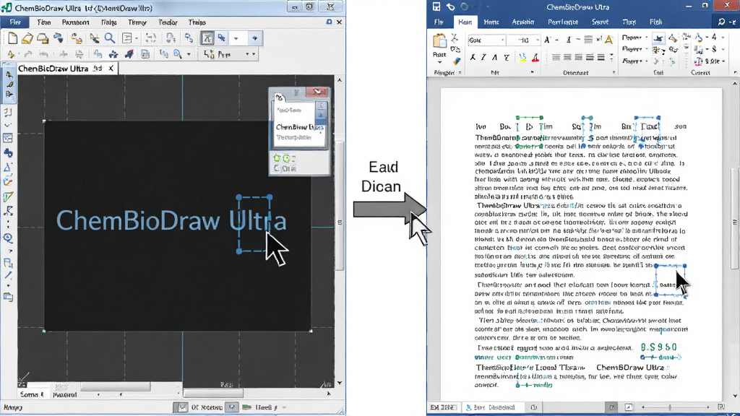Image resolution: width=740 pixels, height=416 pixels.
Task: Select the zoom magnifier tool in ChemBioDraw left toolbar
Action: [8, 238]
